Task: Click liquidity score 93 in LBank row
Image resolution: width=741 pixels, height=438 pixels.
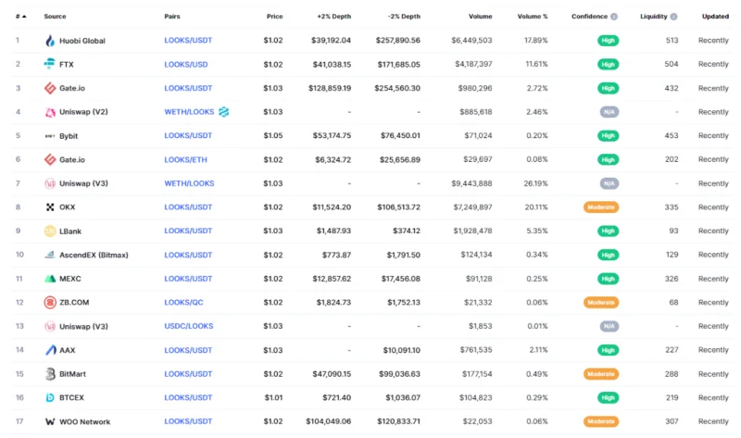Action: click(x=673, y=232)
